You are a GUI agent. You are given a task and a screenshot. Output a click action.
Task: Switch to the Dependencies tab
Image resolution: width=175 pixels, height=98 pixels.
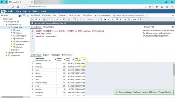[74, 15]
